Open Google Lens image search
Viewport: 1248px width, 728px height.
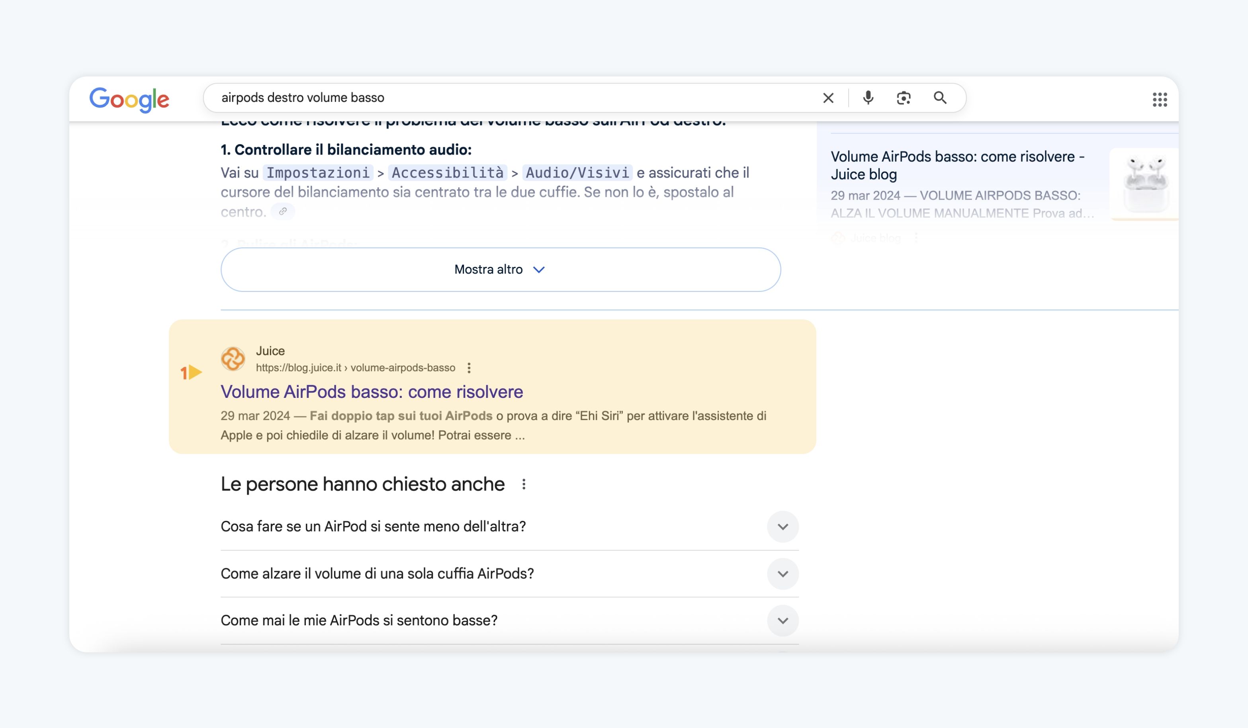point(903,98)
